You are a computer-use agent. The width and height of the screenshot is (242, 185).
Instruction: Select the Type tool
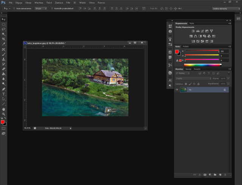(3, 94)
